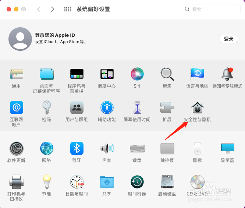Viewport: 245px width, 208px height.
Task: Open 触控板 (Trackpad) preferences
Action: point(167,148)
